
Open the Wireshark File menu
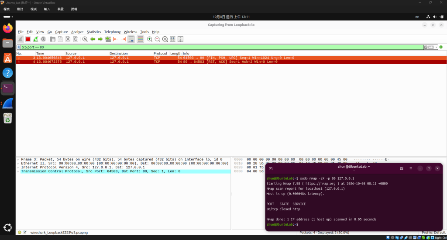pyautogui.click(x=21, y=32)
